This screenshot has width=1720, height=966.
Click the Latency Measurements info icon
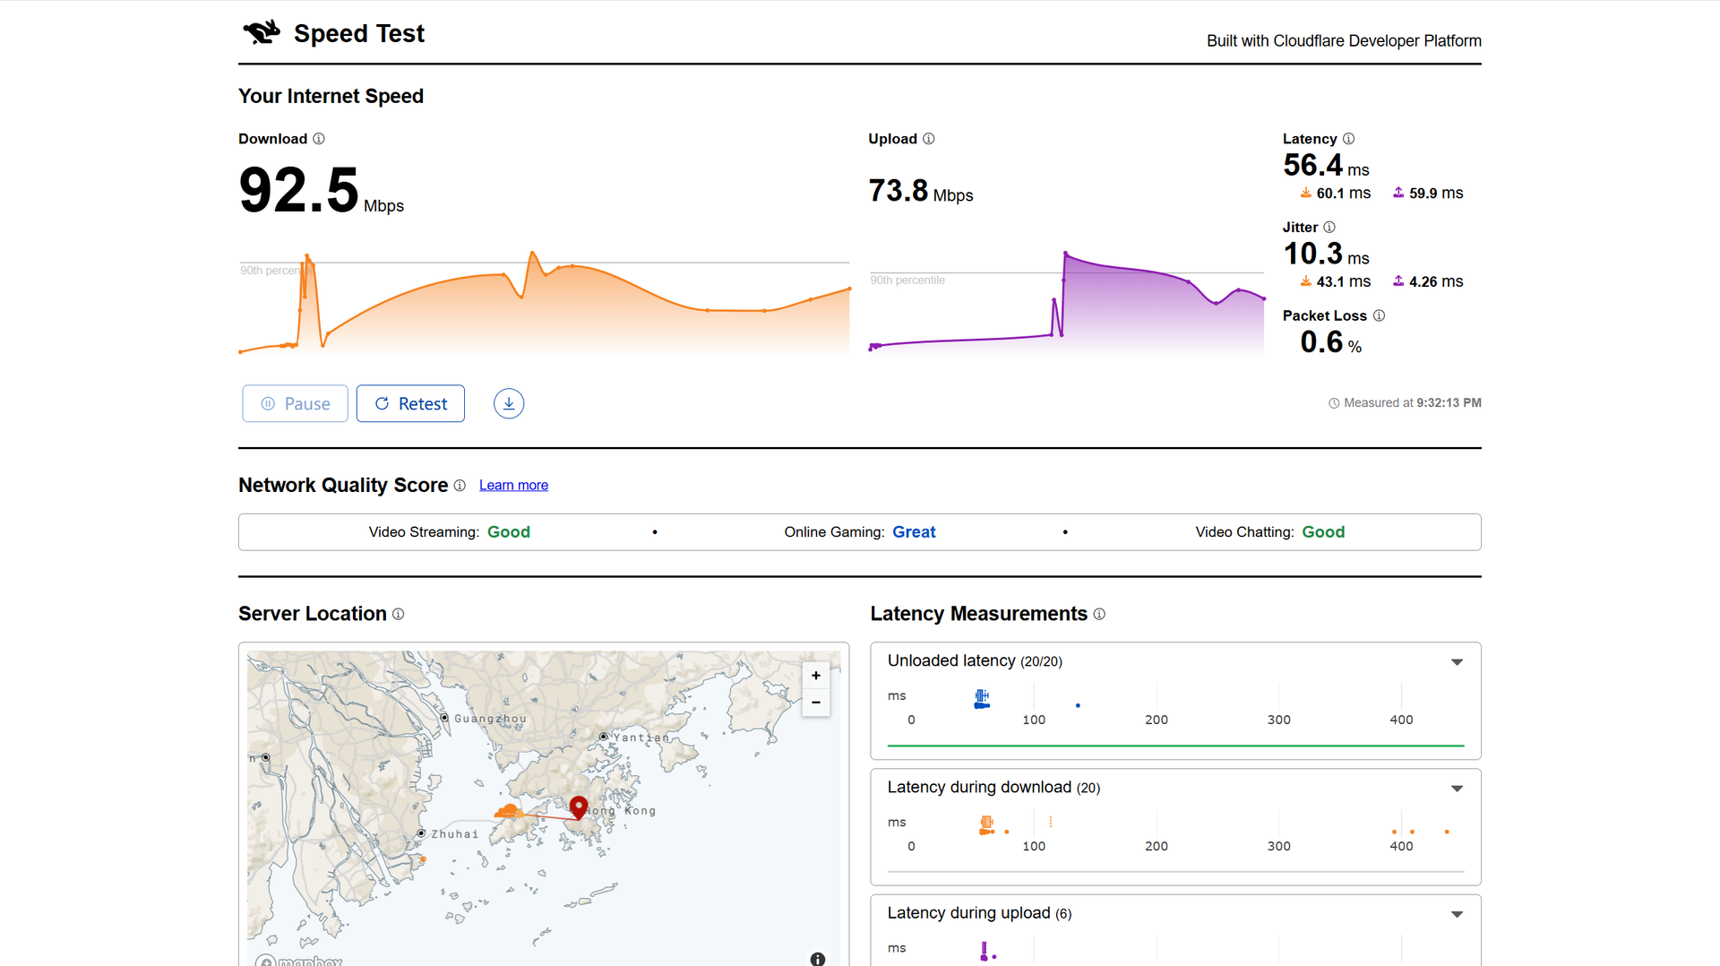pyautogui.click(x=1099, y=614)
